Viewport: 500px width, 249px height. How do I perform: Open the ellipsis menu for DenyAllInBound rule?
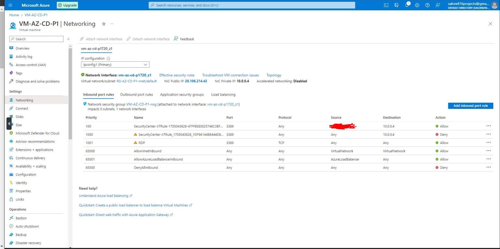click(488, 167)
